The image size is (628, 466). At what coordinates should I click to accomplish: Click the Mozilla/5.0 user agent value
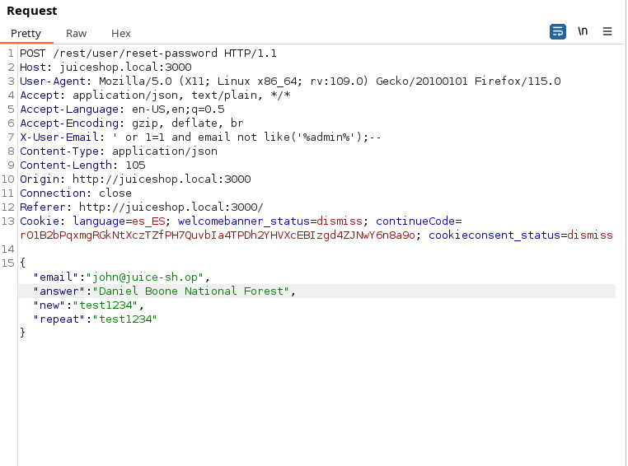[x=330, y=82]
